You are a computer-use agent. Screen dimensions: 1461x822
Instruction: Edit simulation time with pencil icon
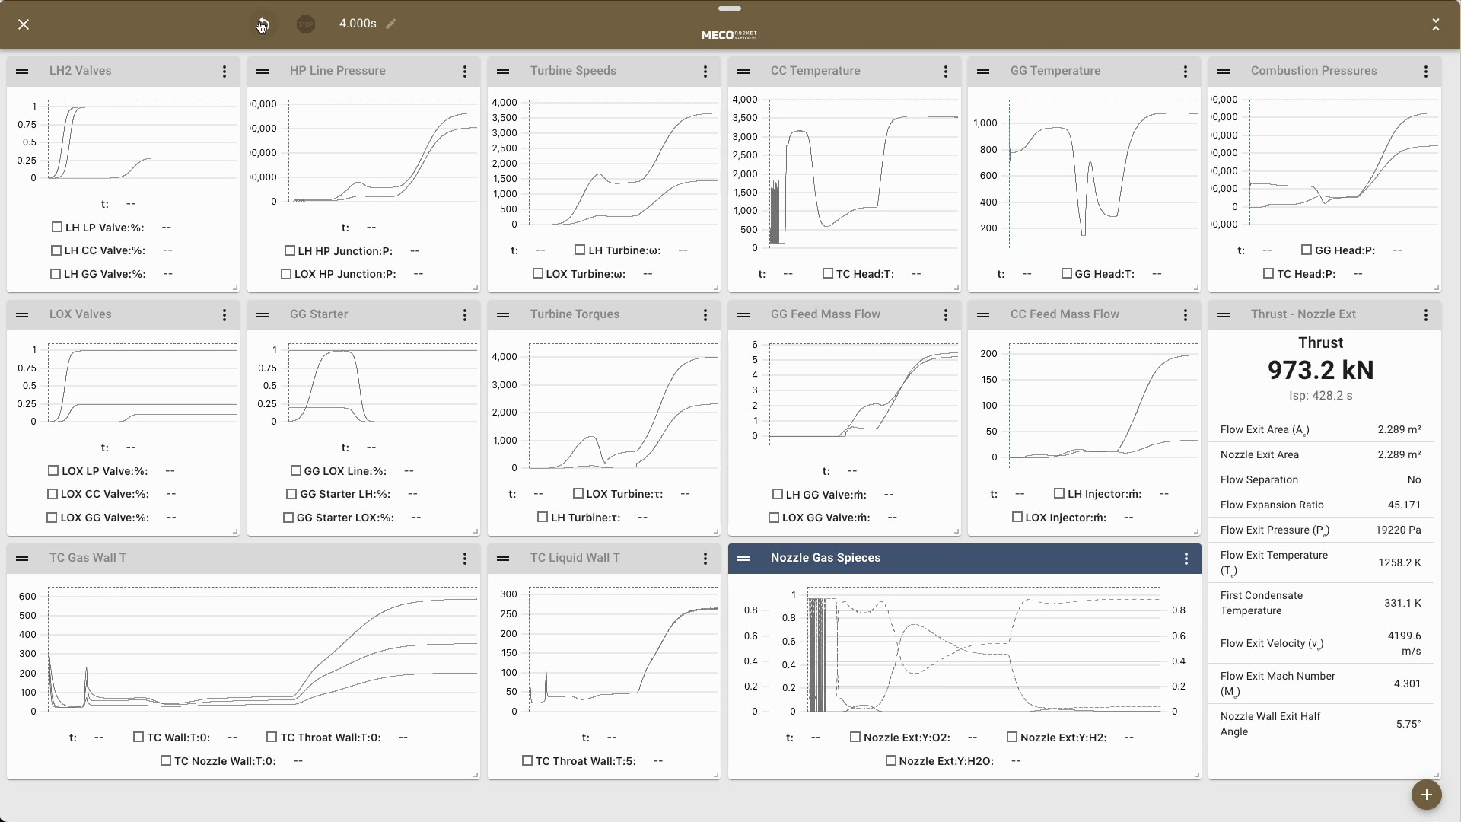coord(391,24)
